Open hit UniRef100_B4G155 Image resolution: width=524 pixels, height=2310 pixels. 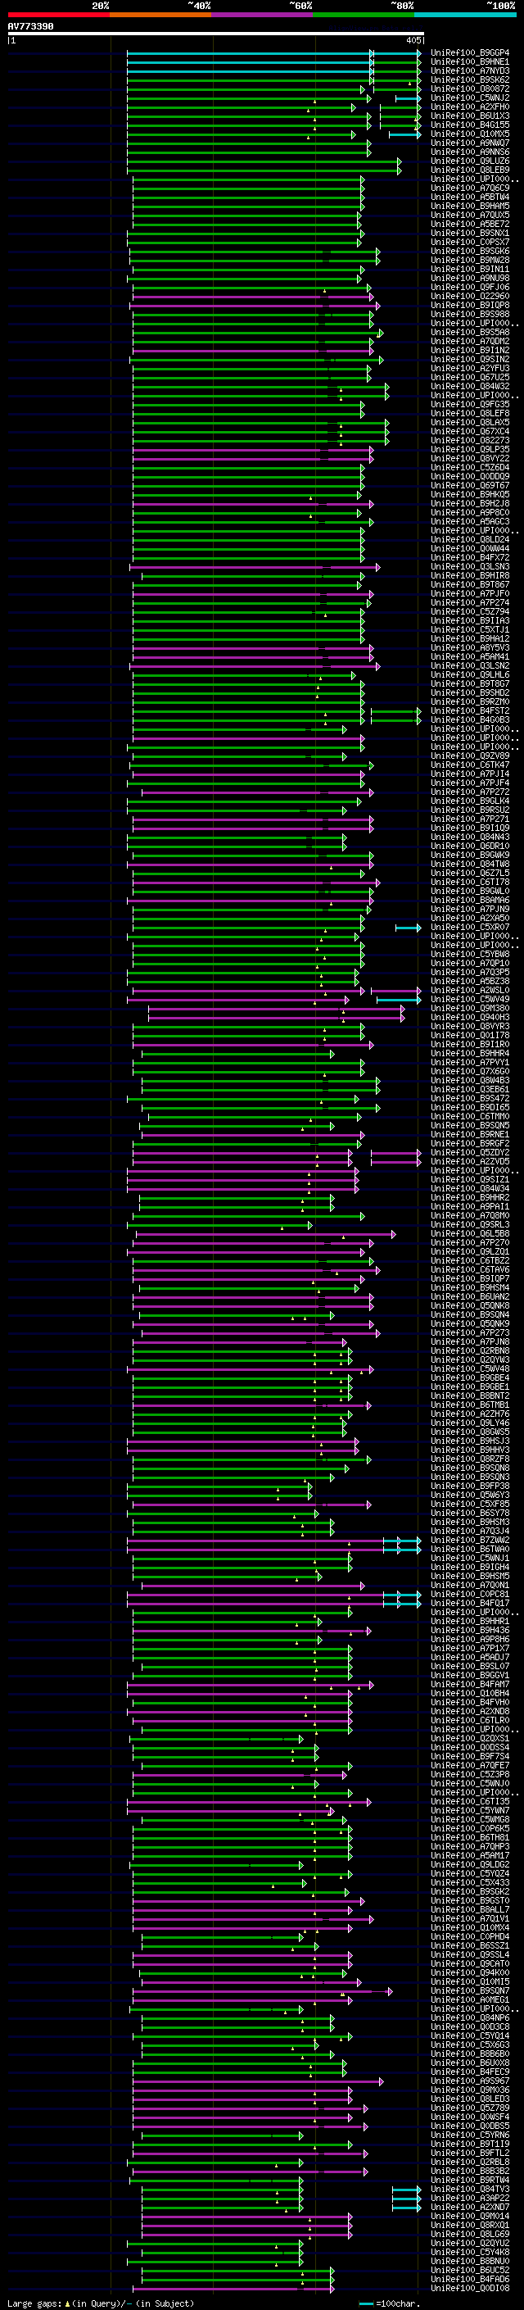click(470, 125)
